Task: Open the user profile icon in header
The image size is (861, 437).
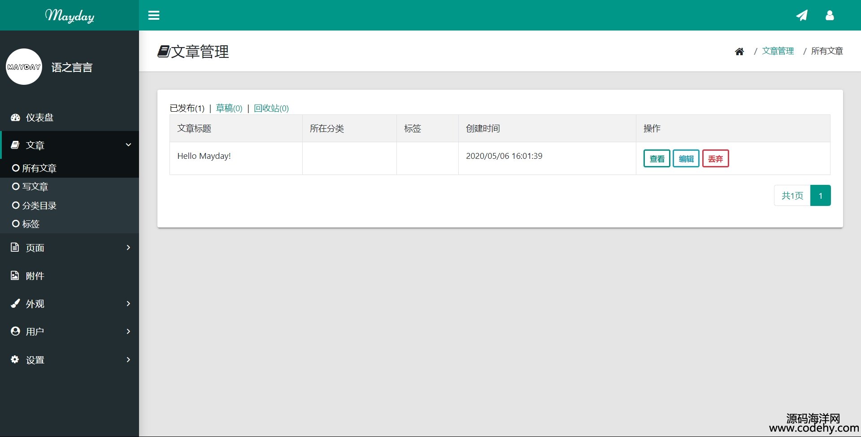Action: tap(830, 15)
